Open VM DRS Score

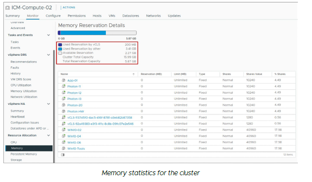(x=21, y=79)
